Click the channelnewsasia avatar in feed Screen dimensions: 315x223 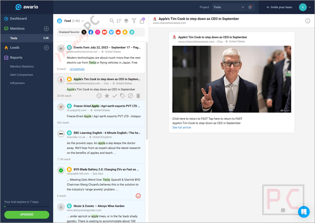click(61, 80)
